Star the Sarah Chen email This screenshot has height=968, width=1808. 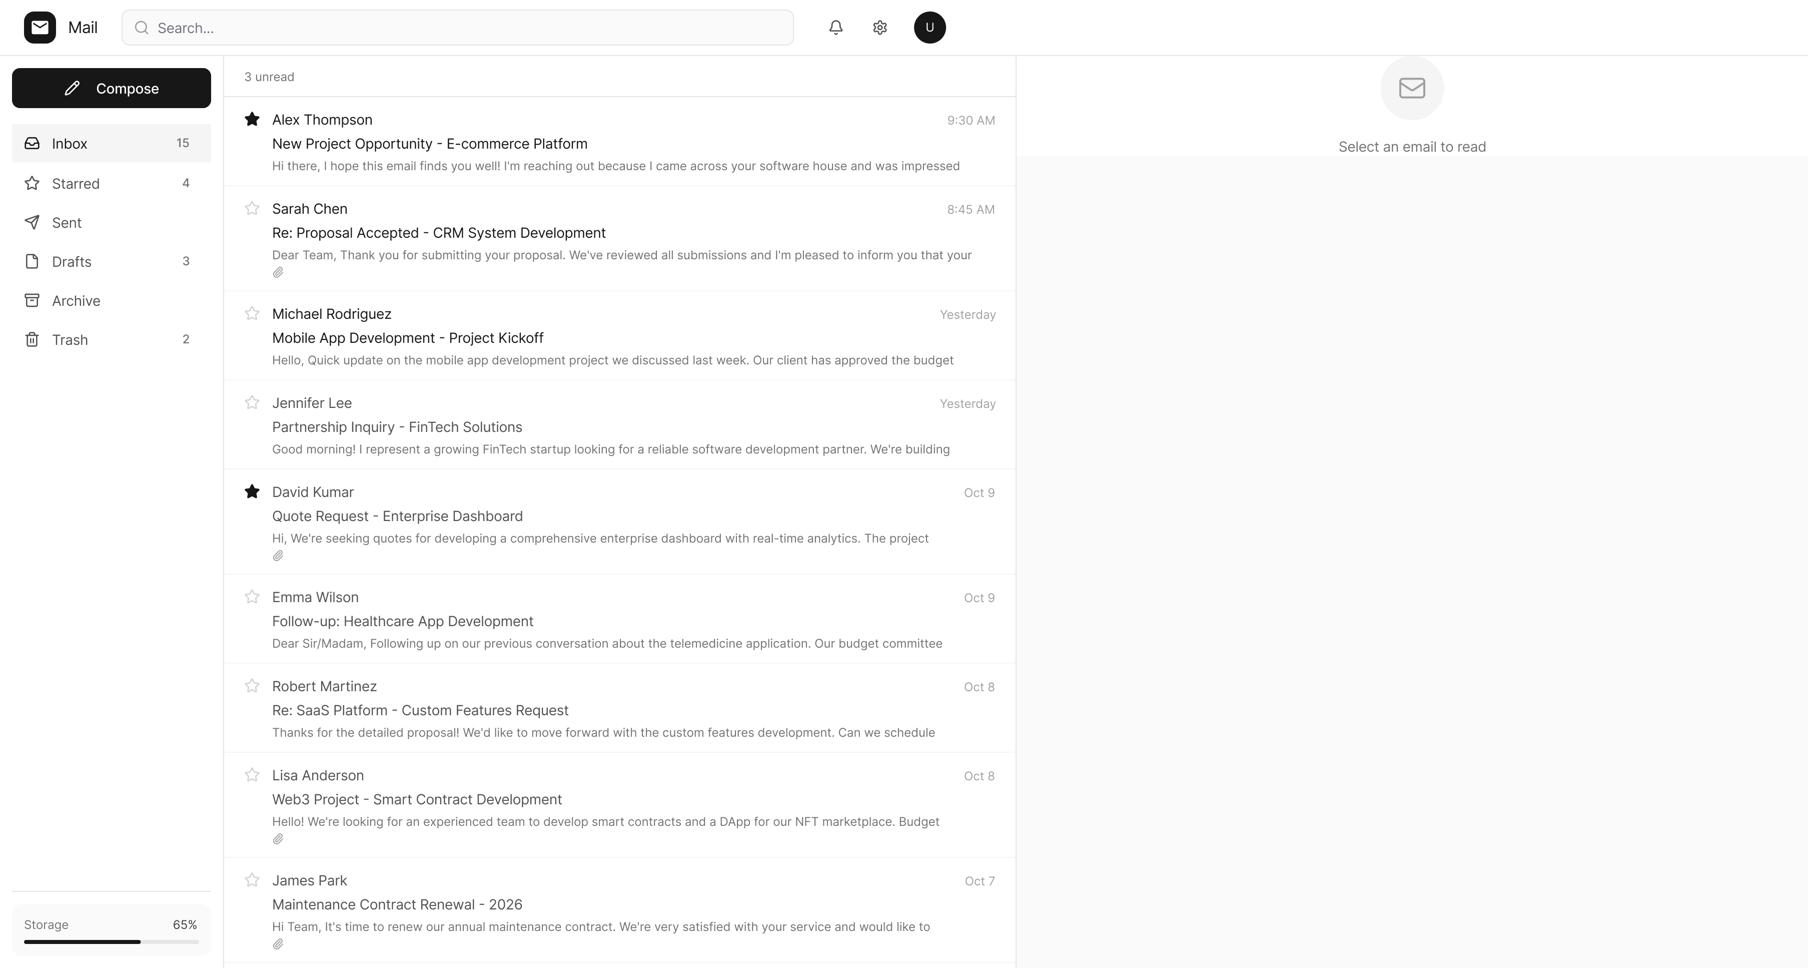click(x=252, y=209)
